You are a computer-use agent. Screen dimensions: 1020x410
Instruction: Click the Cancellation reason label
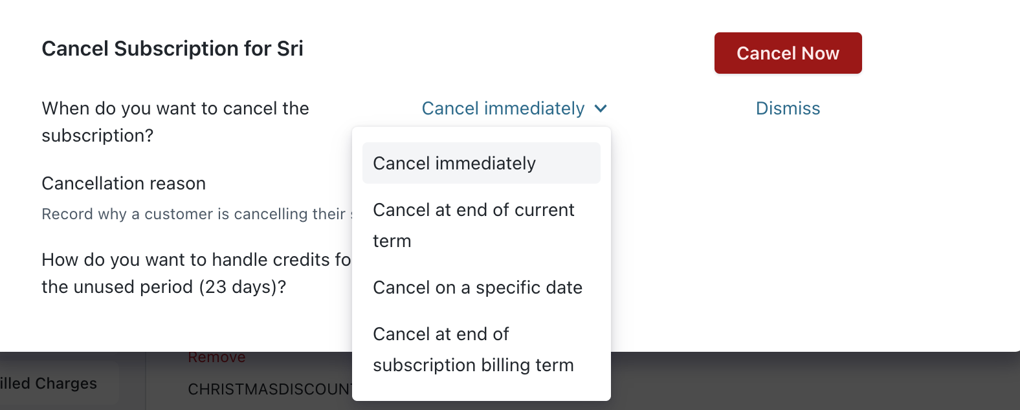click(124, 184)
